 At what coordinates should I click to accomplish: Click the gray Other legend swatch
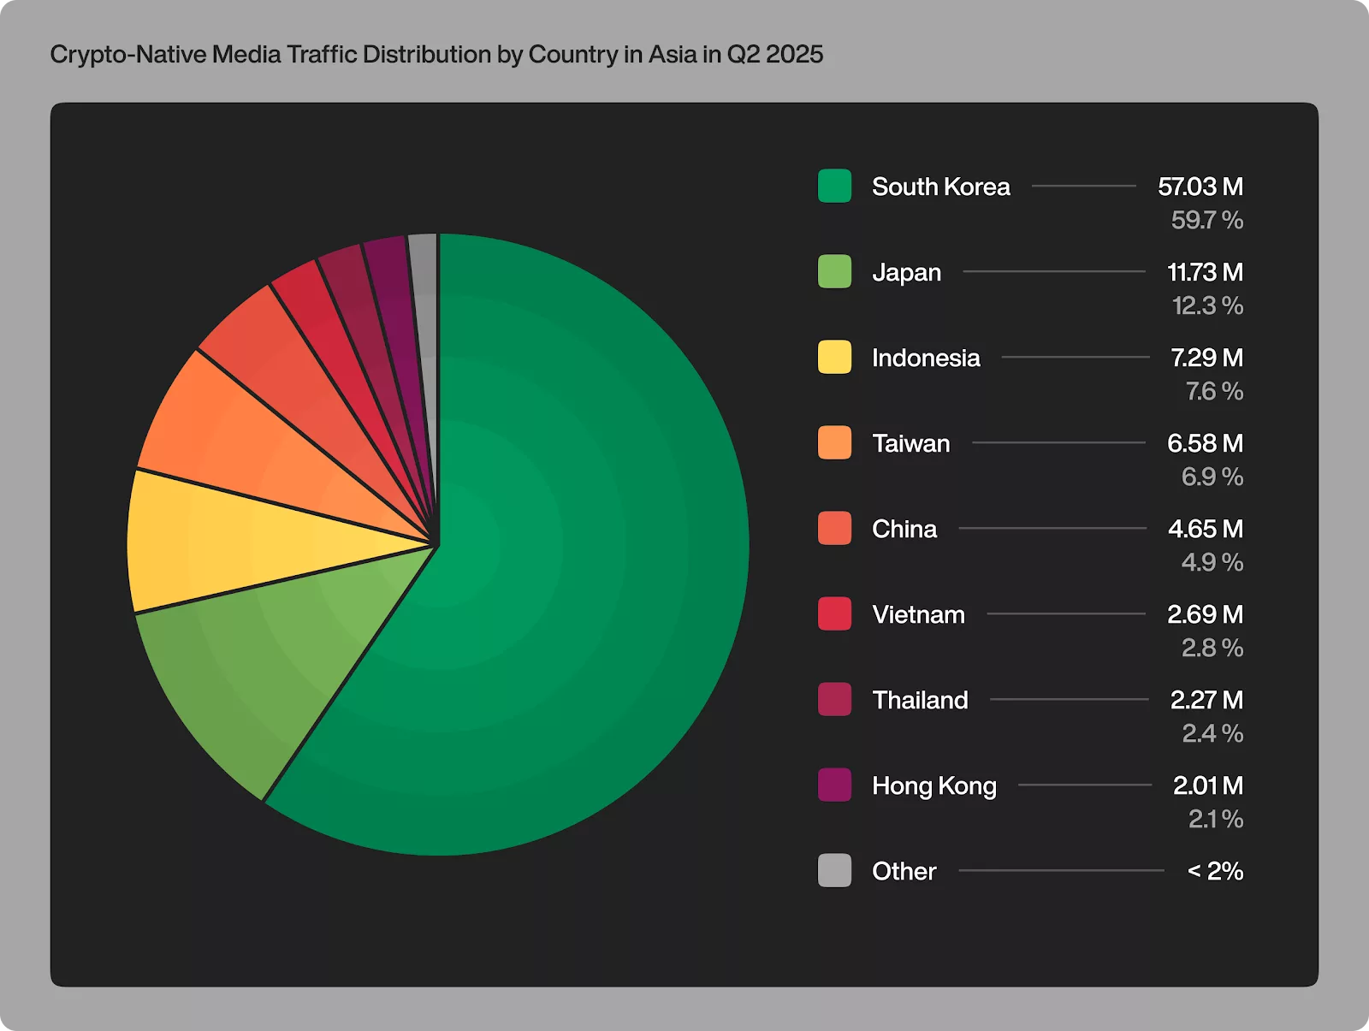[x=833, y=871]
